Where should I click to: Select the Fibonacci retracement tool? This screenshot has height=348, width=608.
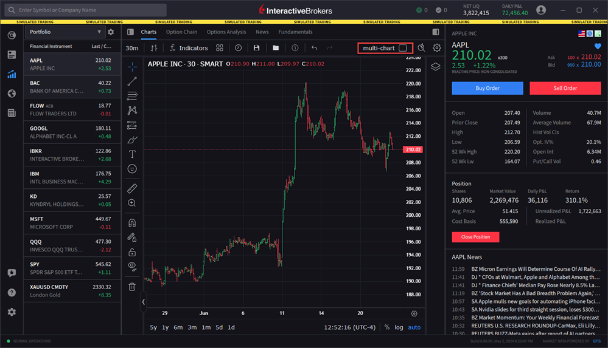click(132, 96)
